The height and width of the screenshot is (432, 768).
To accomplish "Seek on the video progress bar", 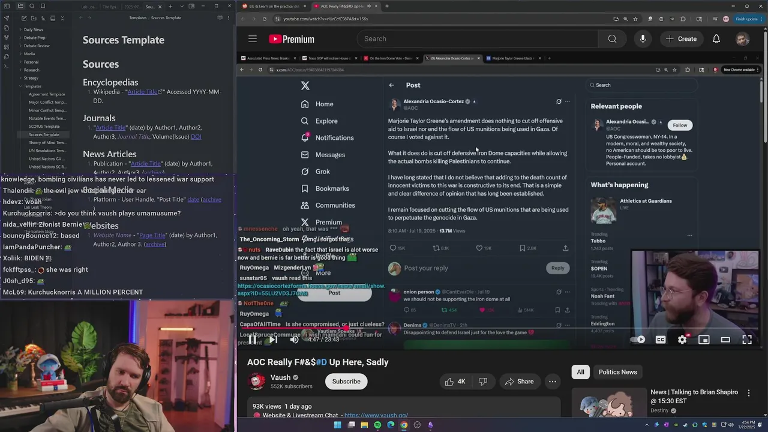I will pyautogui.click(x=500, y=329).
